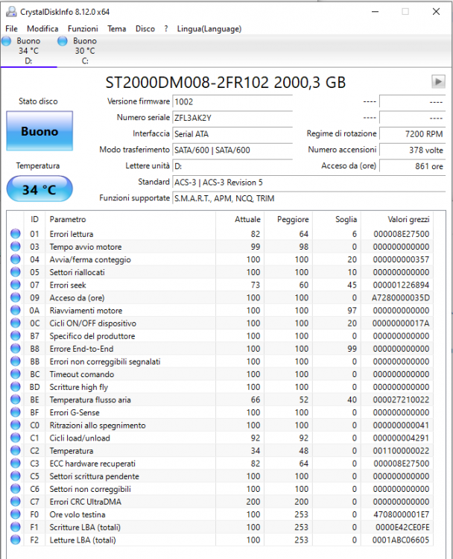Click status orb for Scritture high fly
This screenshot has height=559, width=453.
16,387
